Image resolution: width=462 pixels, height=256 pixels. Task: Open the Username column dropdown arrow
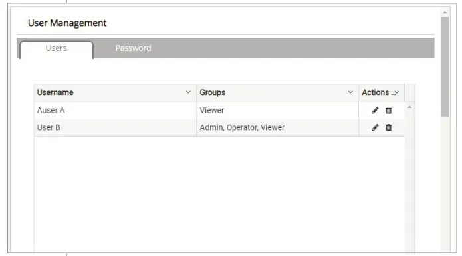188,92
